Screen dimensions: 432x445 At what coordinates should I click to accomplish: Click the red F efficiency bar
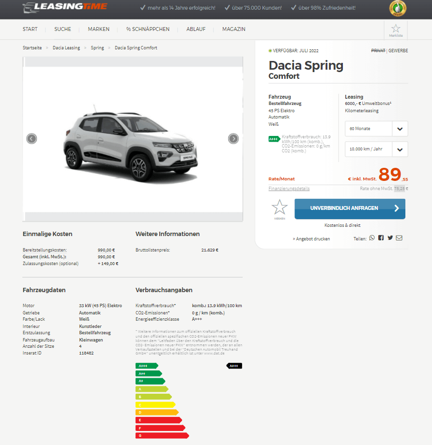point(161,428)
